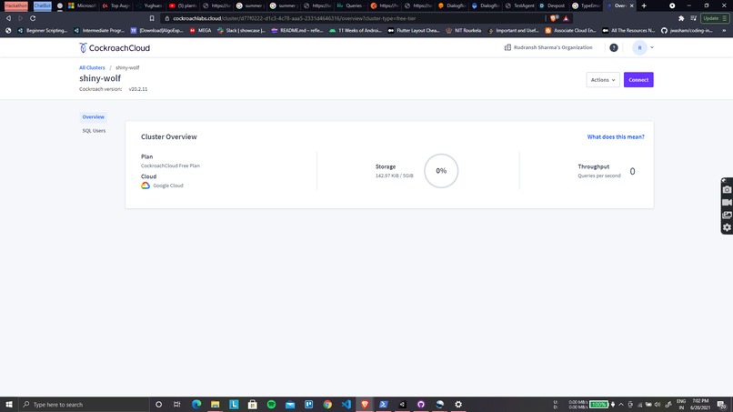Click the 142.97 KiB / 5GiB storage value
The height and width of the screenshot is (412, 733).
coord(394,176)
